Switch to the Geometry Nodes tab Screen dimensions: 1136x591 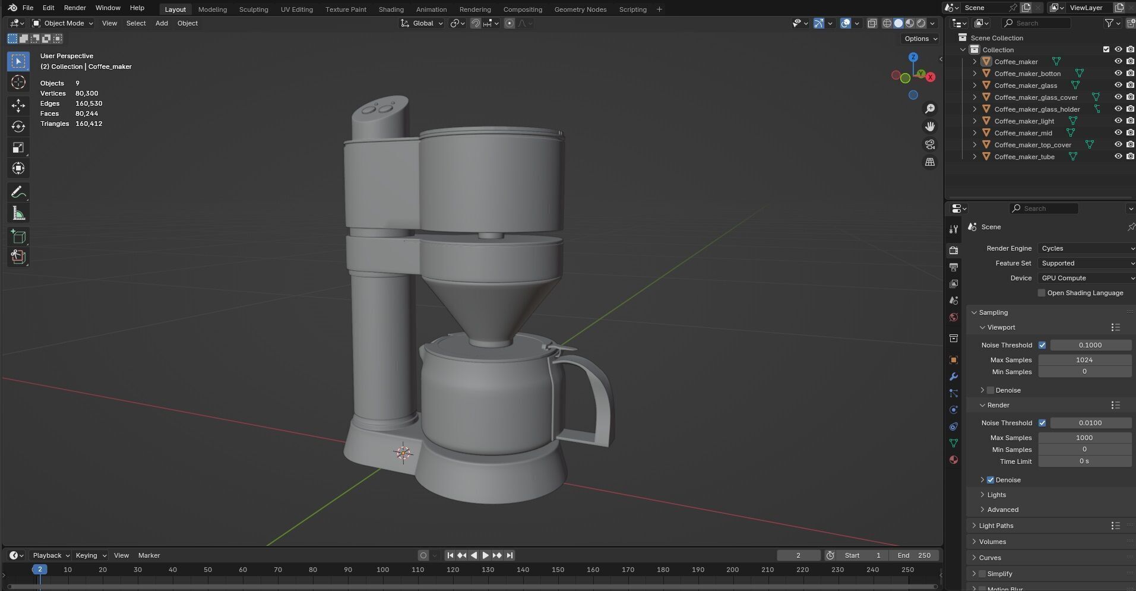pyautogui.click(x=580, y=10)
